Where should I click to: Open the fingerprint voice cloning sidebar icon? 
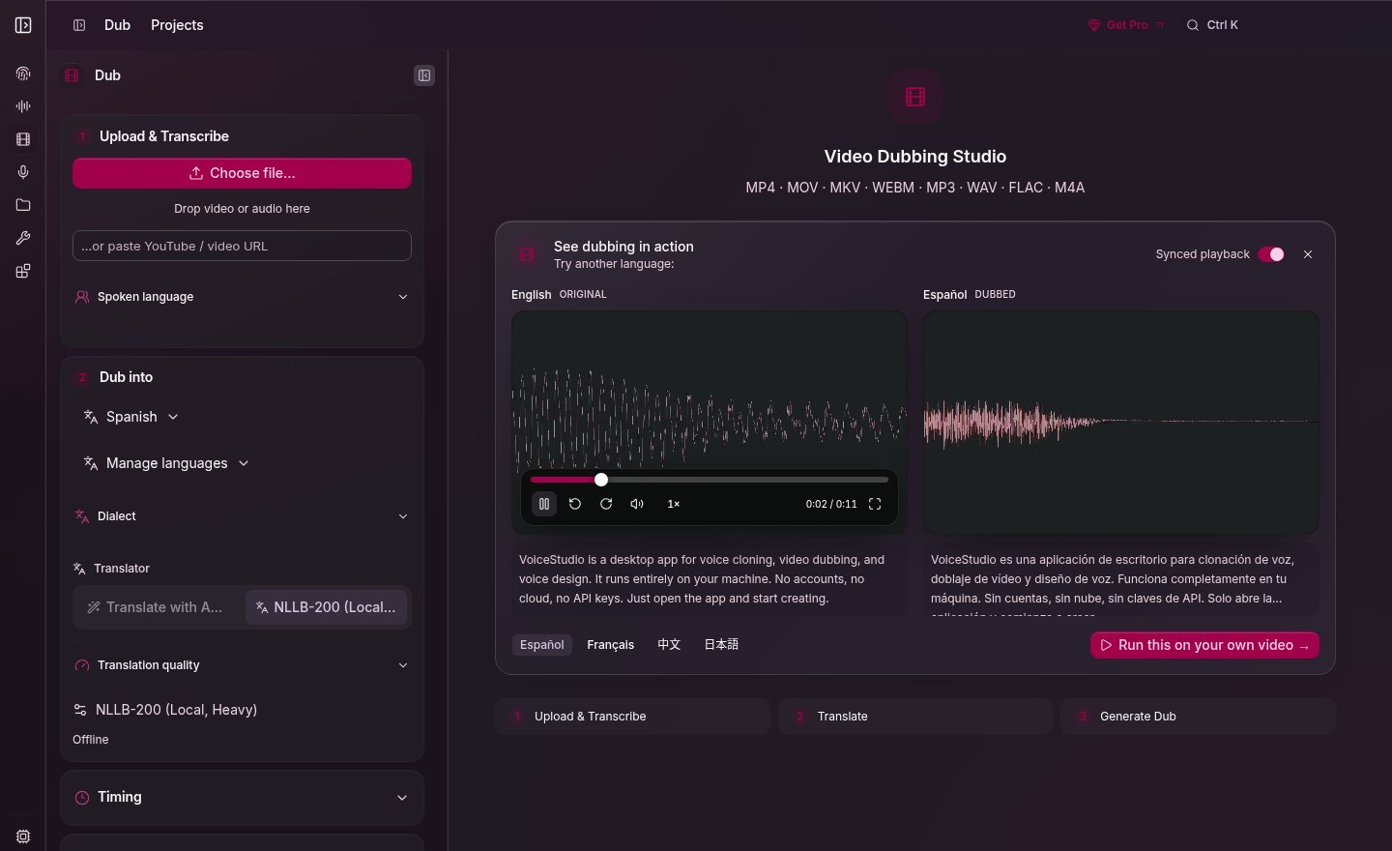(x=23, y=73)
